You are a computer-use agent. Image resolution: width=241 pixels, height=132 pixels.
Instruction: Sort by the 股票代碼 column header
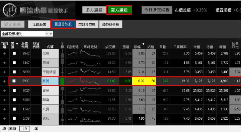[x=25, y=45]
